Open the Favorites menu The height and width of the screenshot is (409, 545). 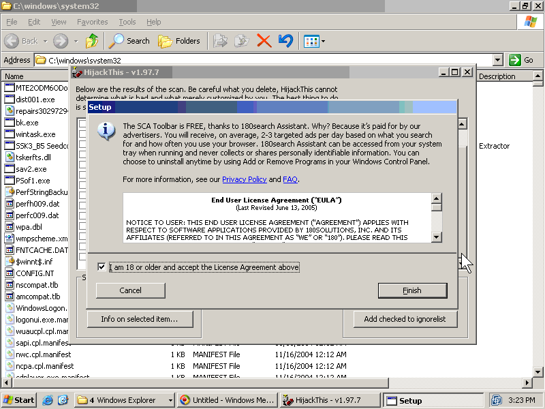[x=93, y=22]
